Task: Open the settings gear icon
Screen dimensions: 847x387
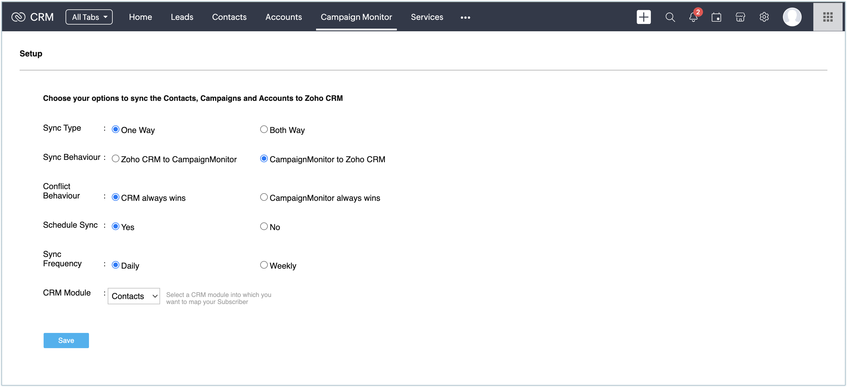Action: pos(764,17)
